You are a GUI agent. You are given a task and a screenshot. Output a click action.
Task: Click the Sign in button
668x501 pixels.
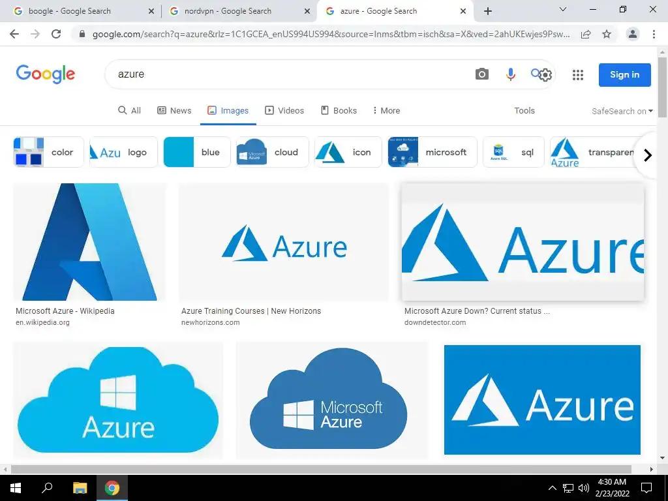[624, 75]
